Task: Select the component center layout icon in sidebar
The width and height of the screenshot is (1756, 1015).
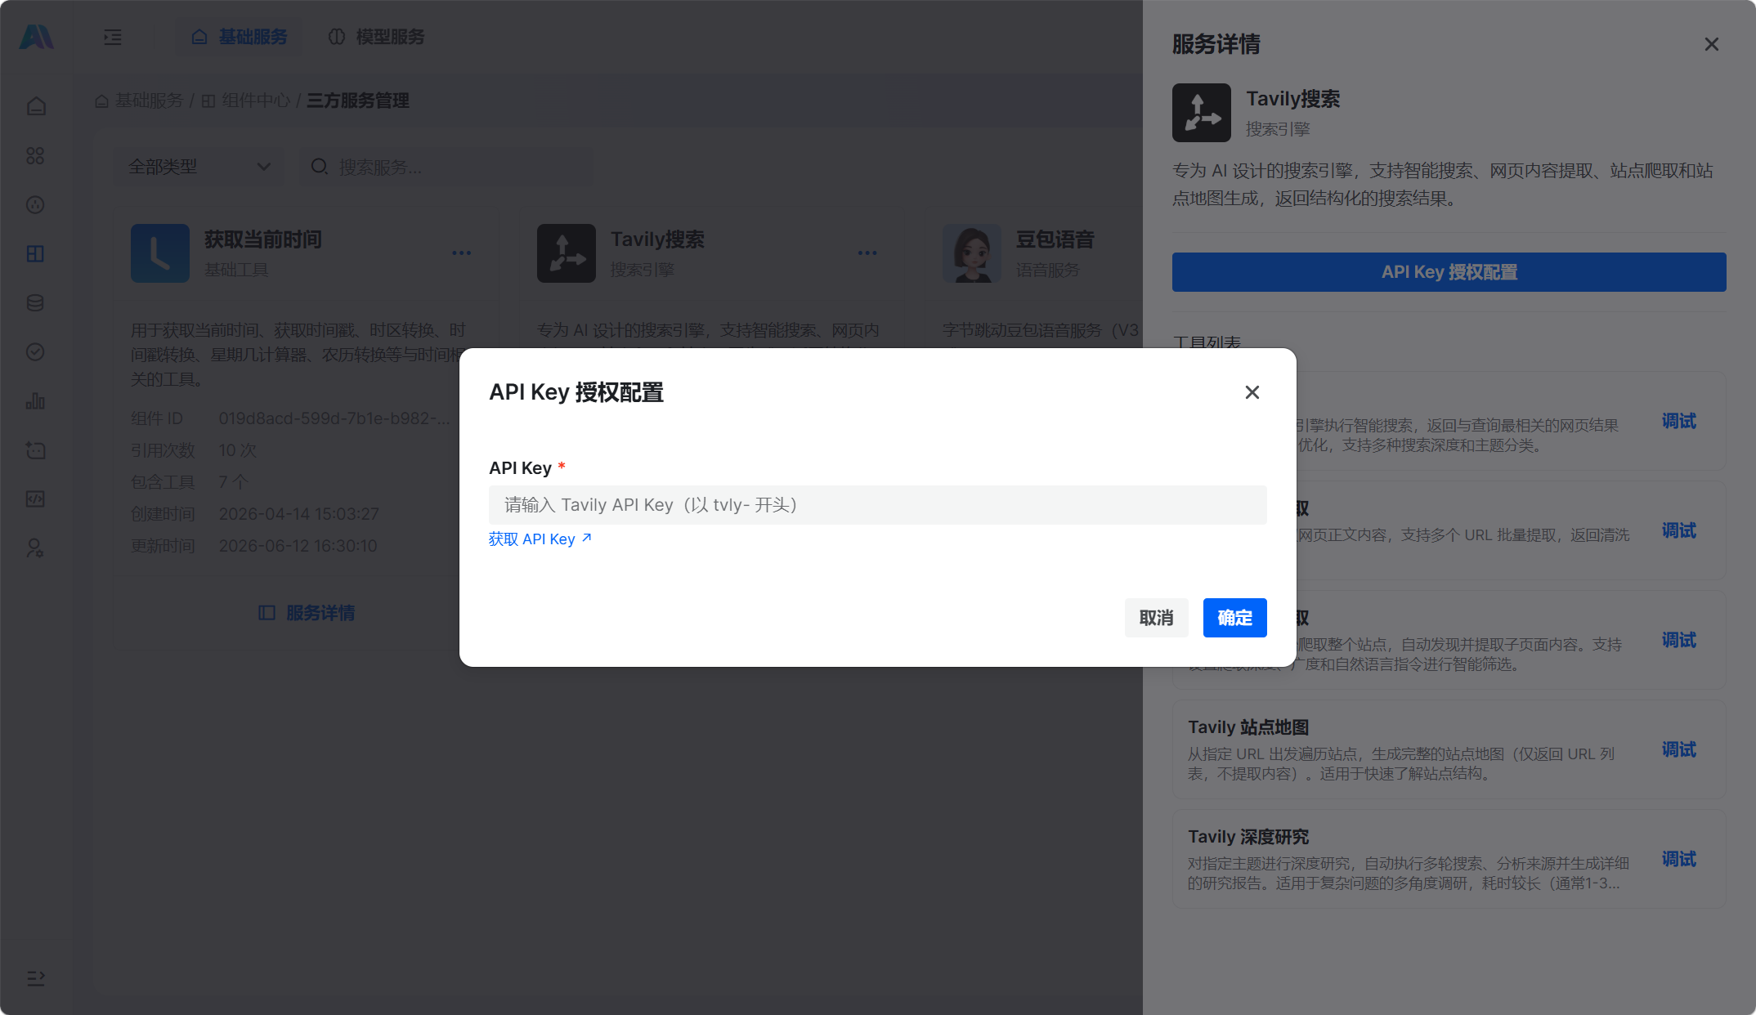Action: [x=35, y=253]
